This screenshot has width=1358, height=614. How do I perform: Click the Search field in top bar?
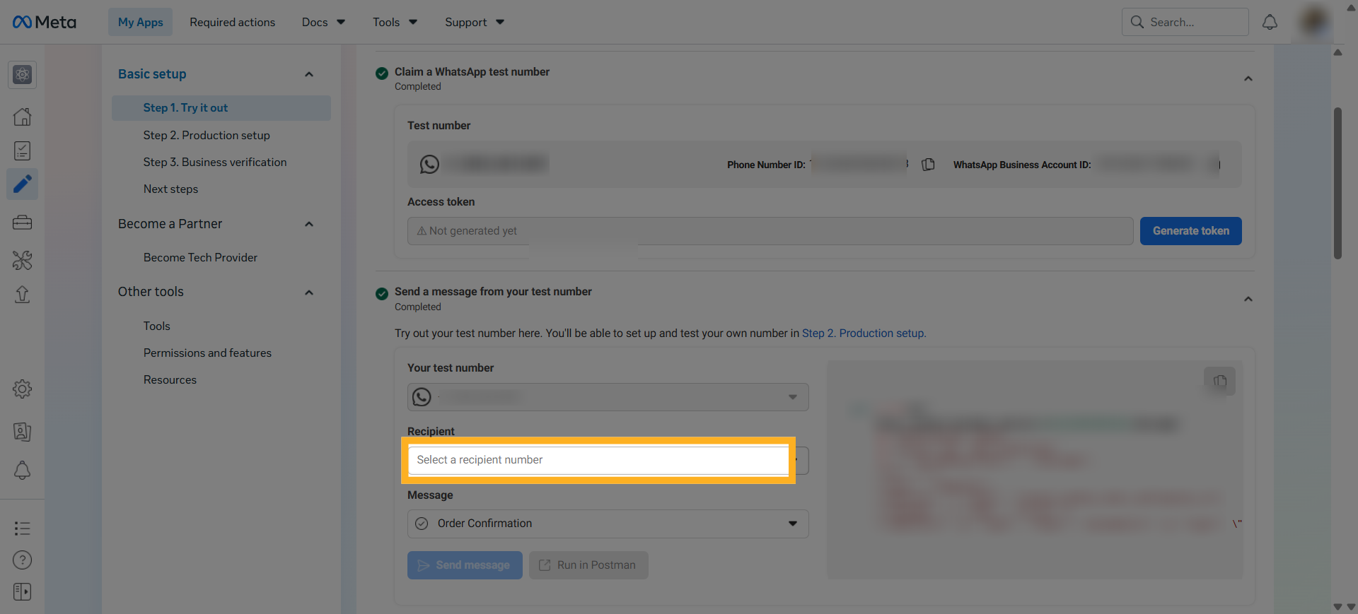point(1185,22)
